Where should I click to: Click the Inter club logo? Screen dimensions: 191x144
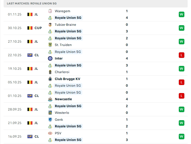50,58
